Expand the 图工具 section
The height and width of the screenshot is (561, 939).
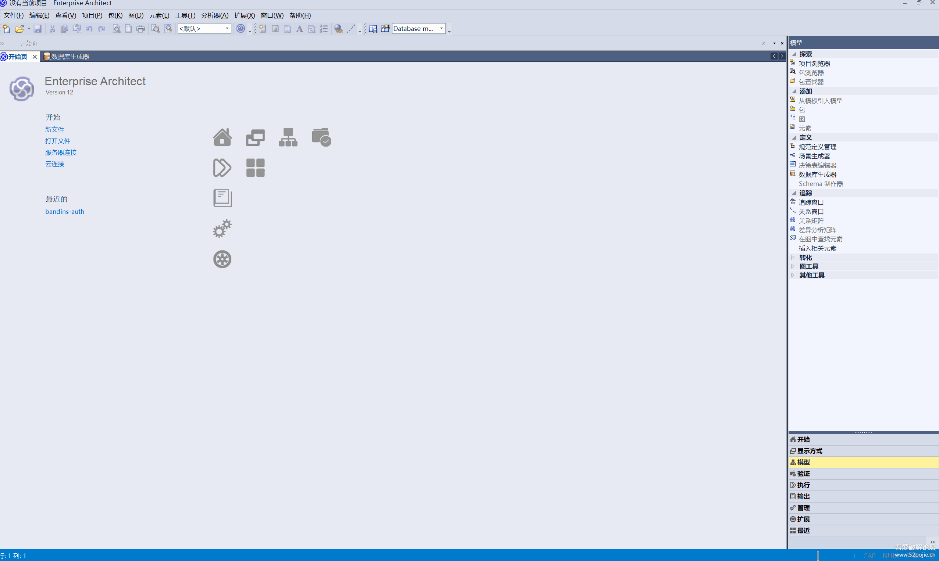pos(793,266)
